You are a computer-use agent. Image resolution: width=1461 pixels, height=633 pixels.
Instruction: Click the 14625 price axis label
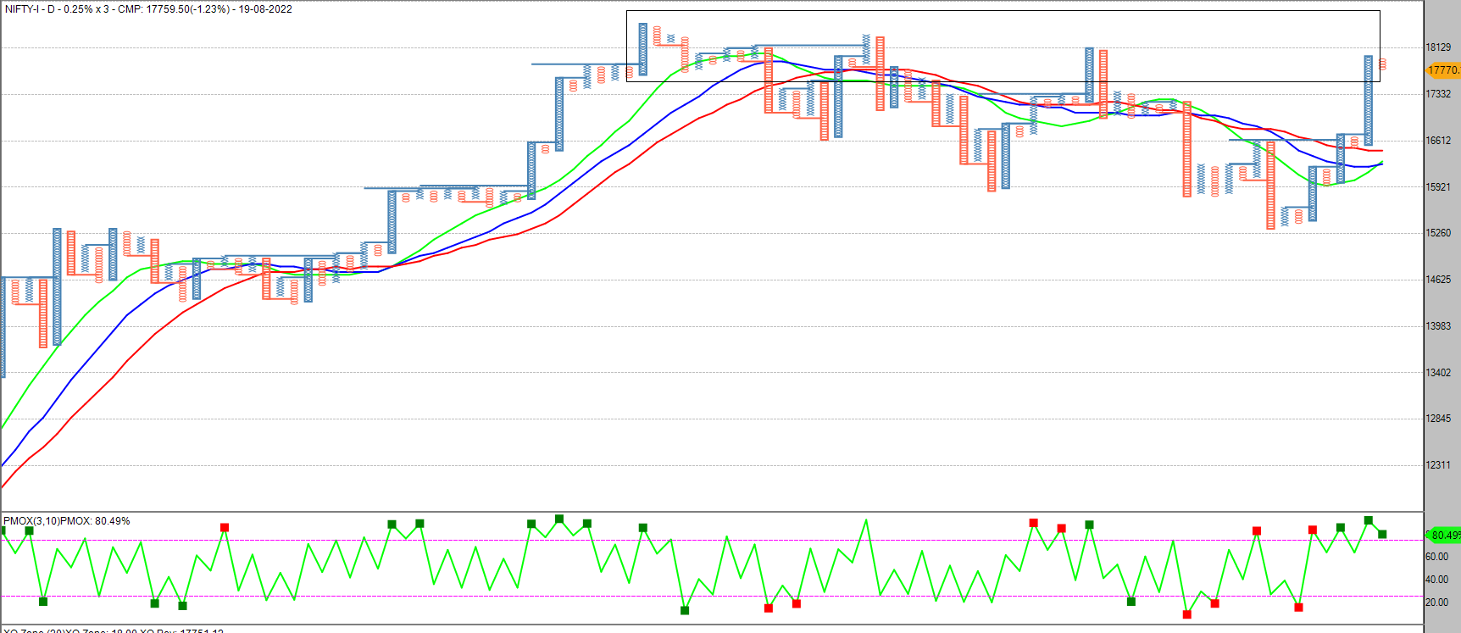(1438, 280)
